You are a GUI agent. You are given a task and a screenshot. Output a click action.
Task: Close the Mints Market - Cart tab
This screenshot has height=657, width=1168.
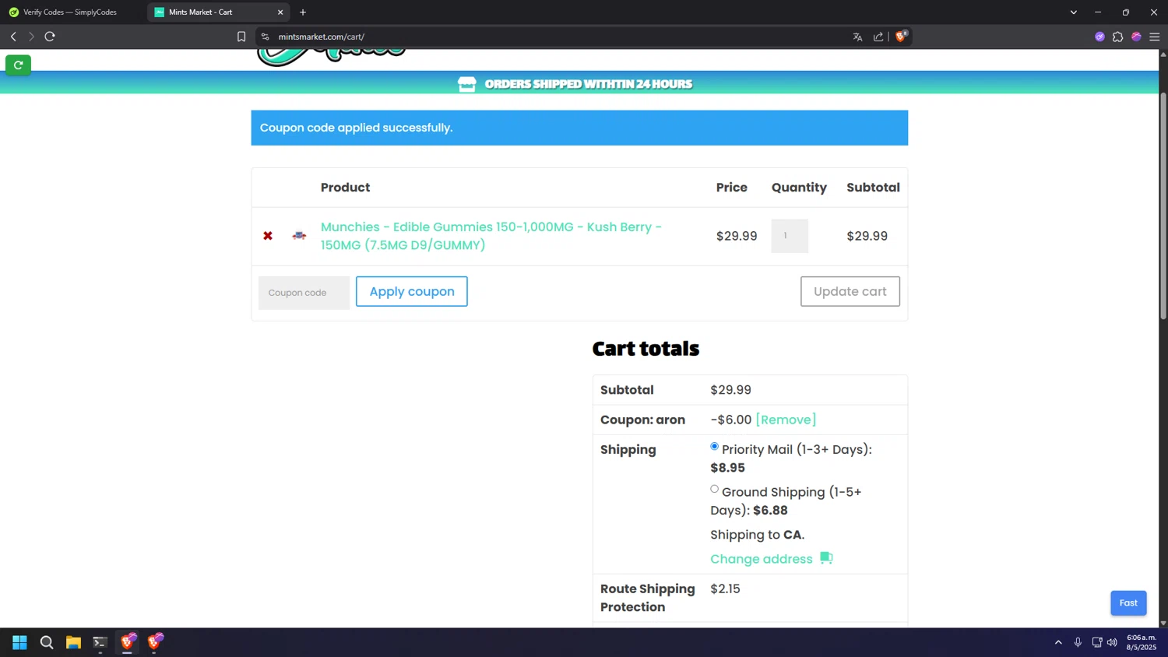point(280,12)
